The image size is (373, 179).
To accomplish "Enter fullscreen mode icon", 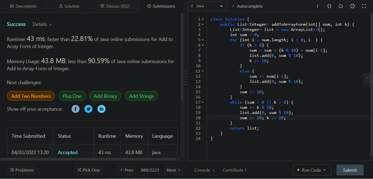I will [364, 6].
